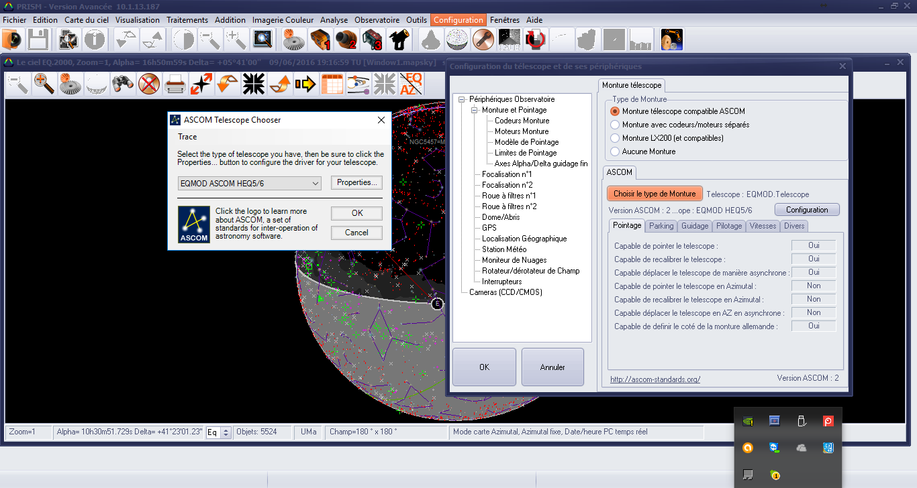Click the 'Properties...' button

tap(356, 182)
